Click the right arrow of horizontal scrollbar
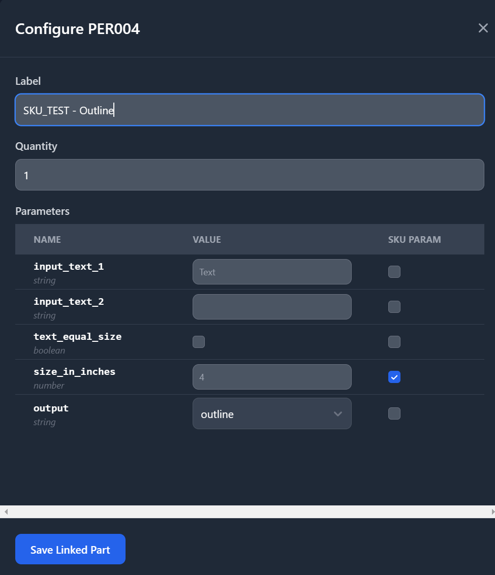This screenshot has width=495, height=575. pos(492,512)
